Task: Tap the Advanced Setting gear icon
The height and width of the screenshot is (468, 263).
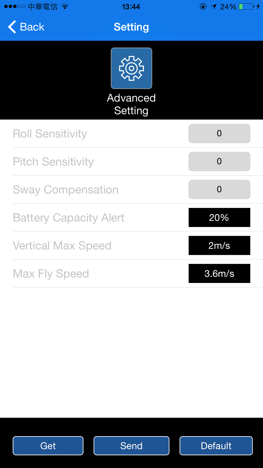Action: (x=131, y=68)
